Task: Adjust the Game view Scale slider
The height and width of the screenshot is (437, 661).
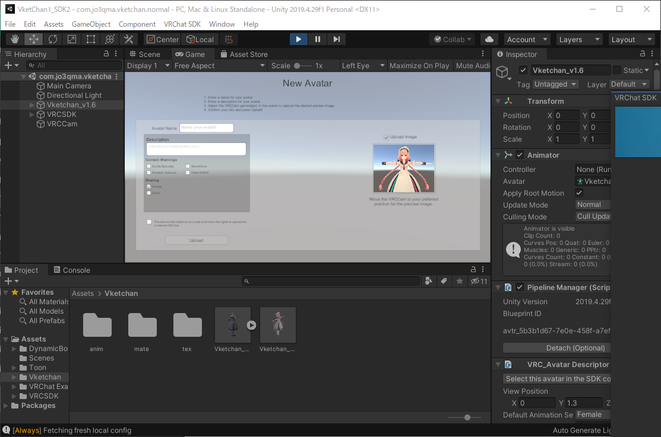Action: coord(297,66)
